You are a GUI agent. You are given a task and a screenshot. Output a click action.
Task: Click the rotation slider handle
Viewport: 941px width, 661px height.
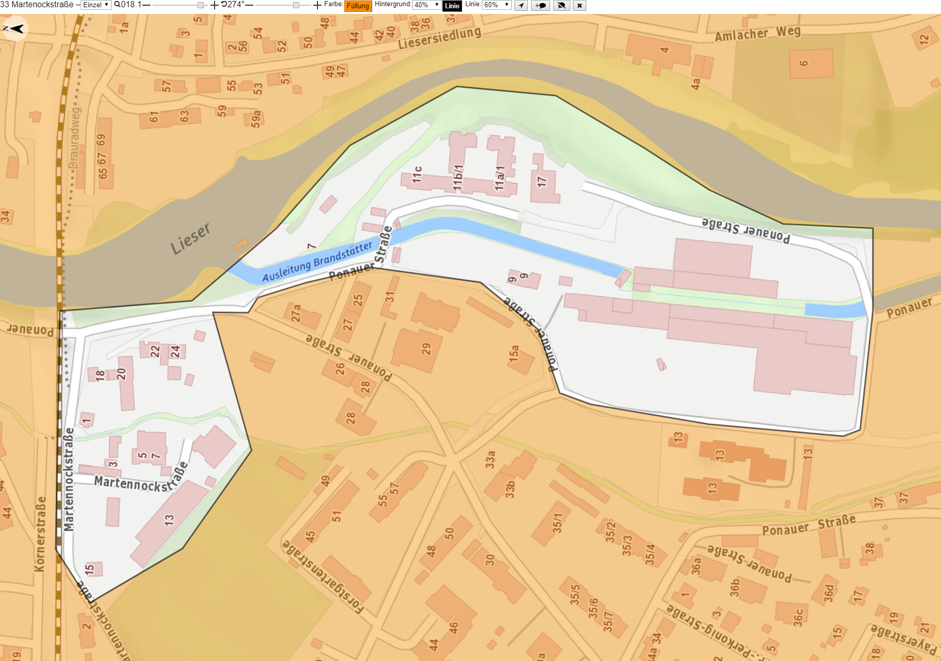click(x=296, y=5)
